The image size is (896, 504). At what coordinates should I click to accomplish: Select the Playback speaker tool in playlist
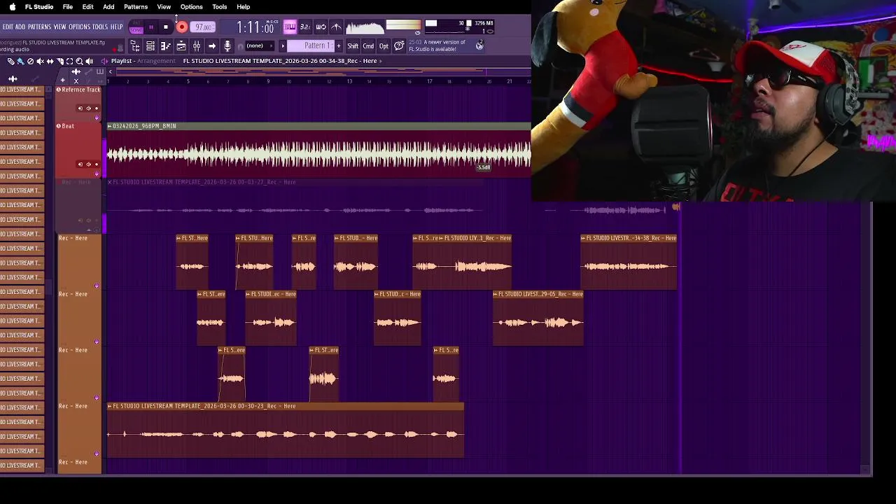89,62
